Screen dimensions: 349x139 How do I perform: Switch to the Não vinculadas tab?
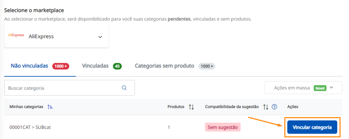(x=29, y=66)
